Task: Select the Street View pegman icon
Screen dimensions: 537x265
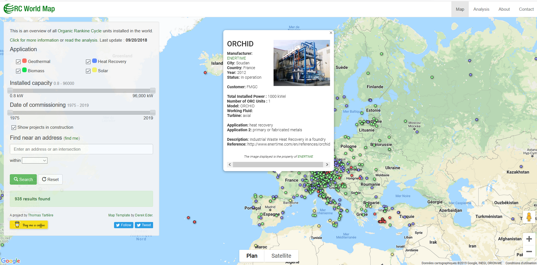Action: tap(529, 217)
